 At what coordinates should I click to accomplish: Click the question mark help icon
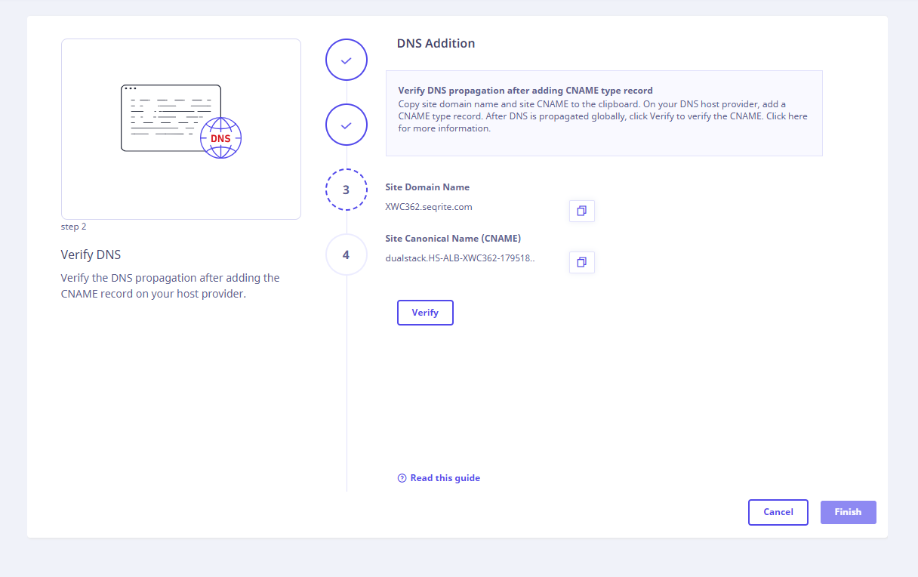402,478
